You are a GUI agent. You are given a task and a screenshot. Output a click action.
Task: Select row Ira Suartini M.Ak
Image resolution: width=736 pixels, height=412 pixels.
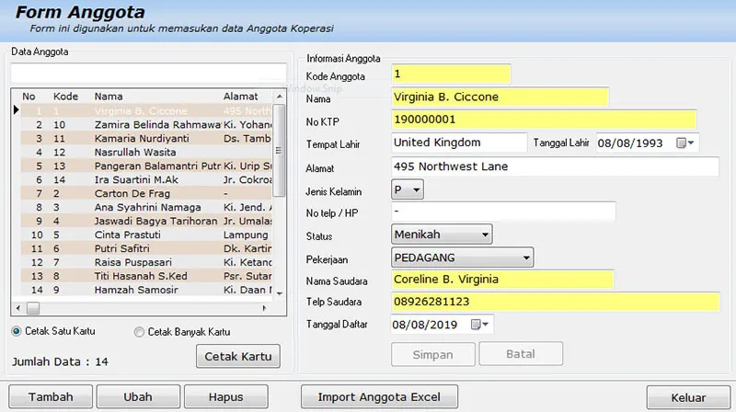coord(146,179)
